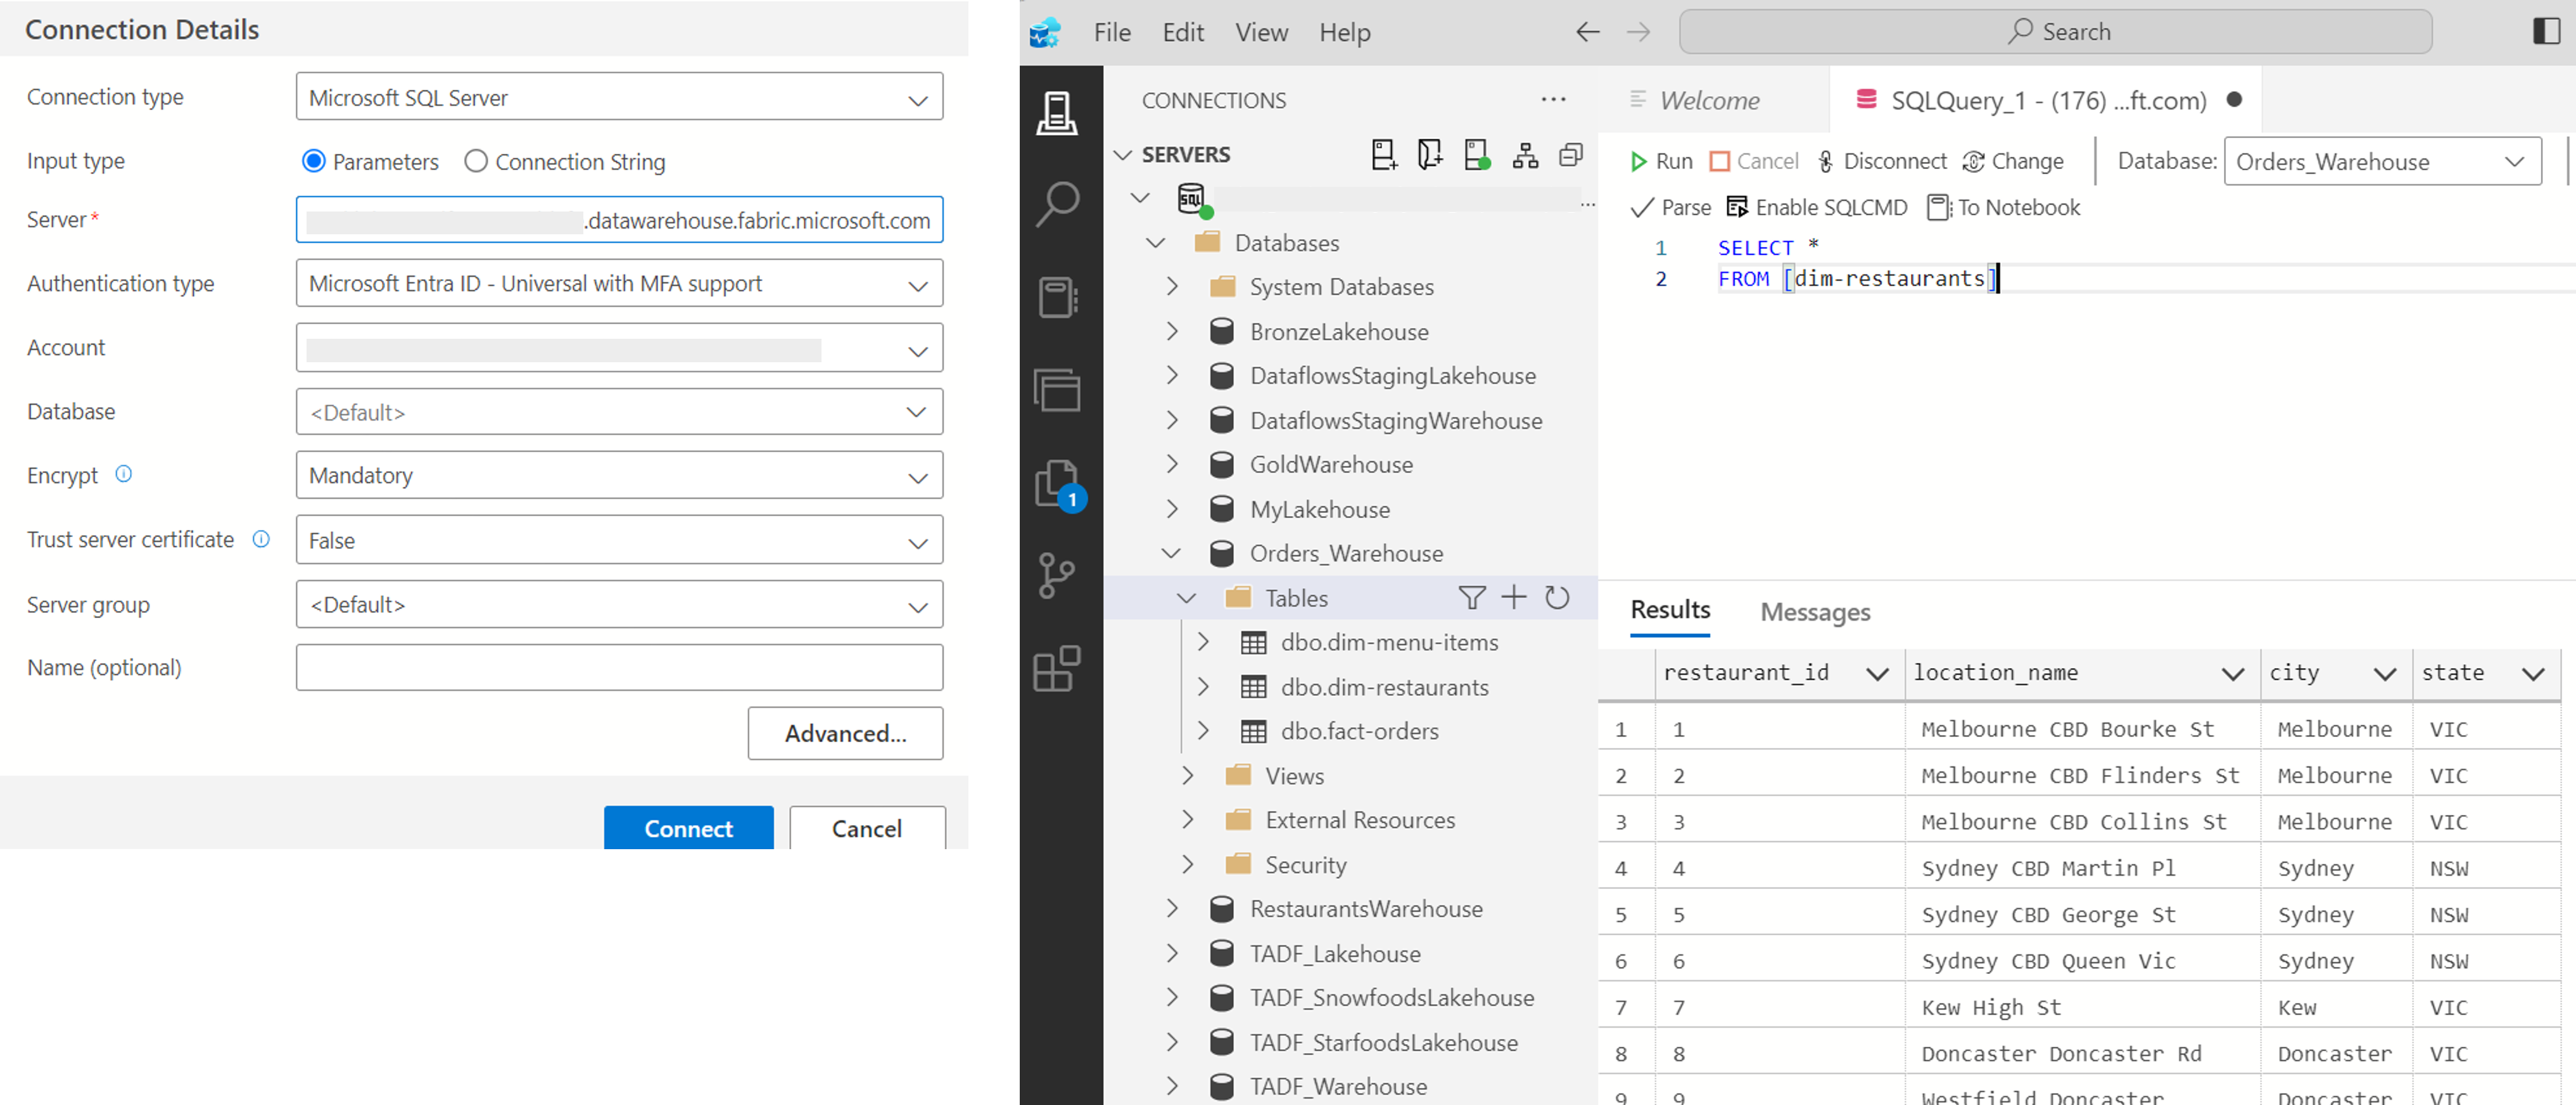Open the CONNECTIONS panel more actions menu
The image size is (2576, 1105).
(x=1553, y=99)
